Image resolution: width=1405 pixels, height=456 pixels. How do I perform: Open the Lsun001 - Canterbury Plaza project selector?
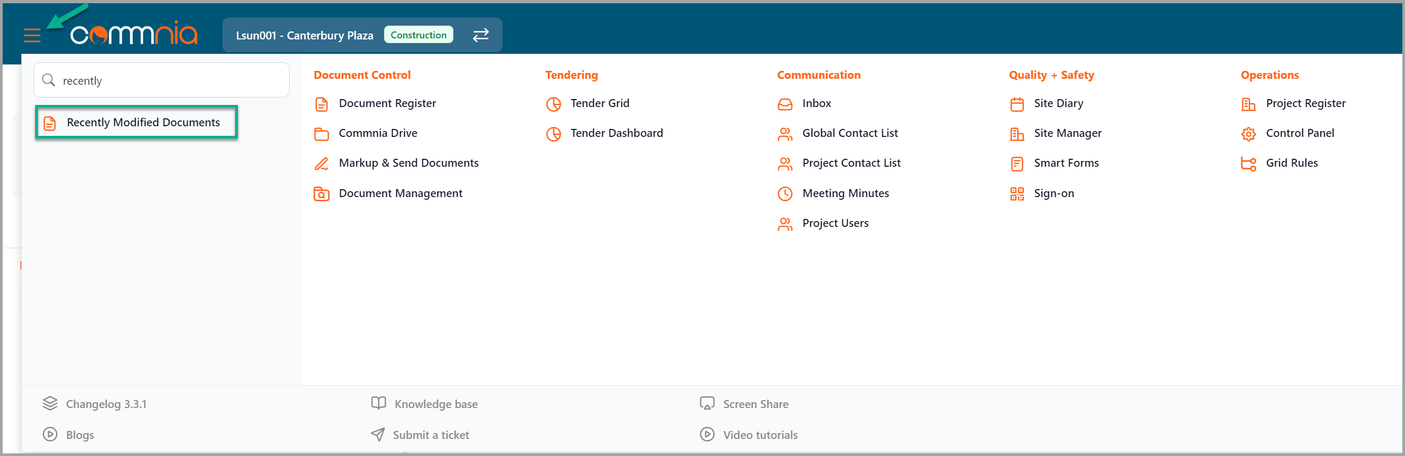pos(305,35)
